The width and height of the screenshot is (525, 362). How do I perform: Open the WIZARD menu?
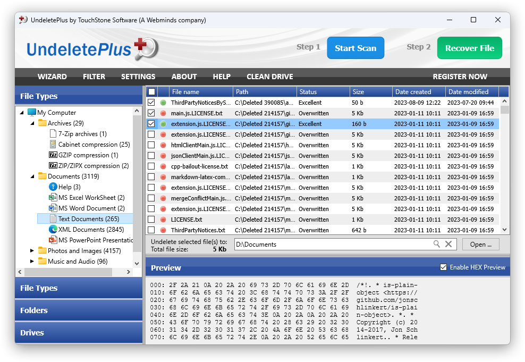[x=52, y=77]
